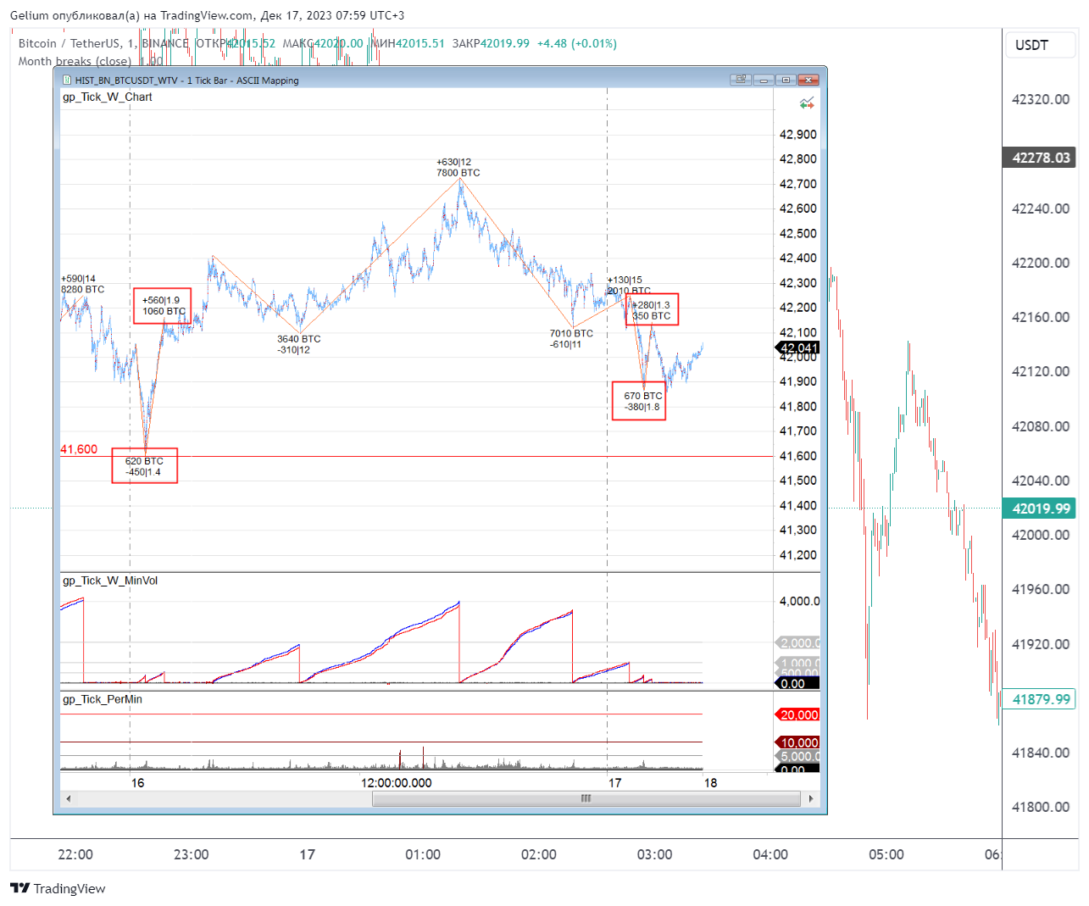Click the 42,041 last price marker in tick window
Screen dimensions: 1089x906
tap(798, 347)
